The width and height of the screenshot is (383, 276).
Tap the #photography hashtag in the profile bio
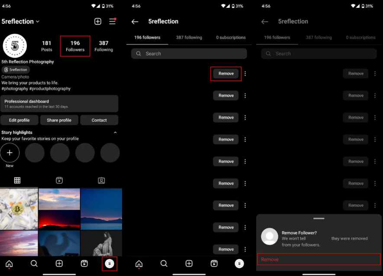[15, 88]
